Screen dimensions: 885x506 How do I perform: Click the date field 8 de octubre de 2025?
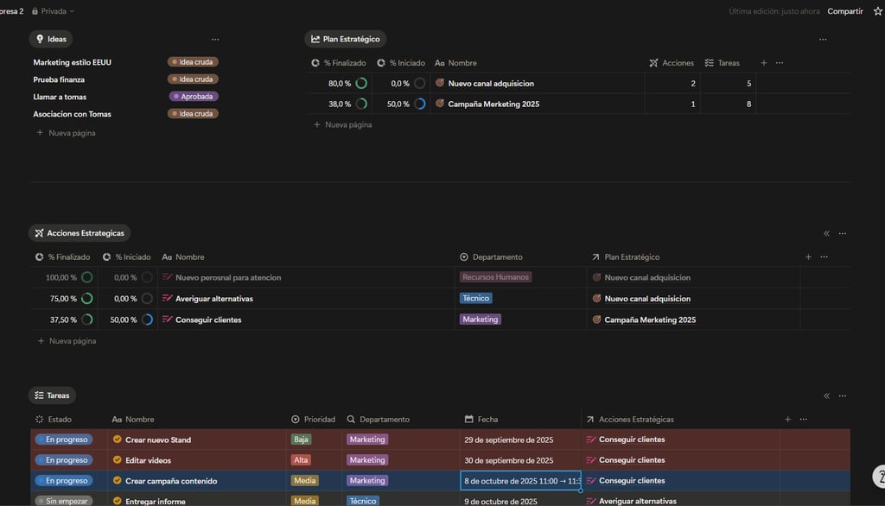[520, 481]
